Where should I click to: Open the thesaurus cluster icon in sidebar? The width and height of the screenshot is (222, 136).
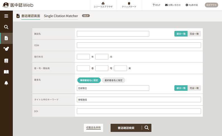coord(6,49)
